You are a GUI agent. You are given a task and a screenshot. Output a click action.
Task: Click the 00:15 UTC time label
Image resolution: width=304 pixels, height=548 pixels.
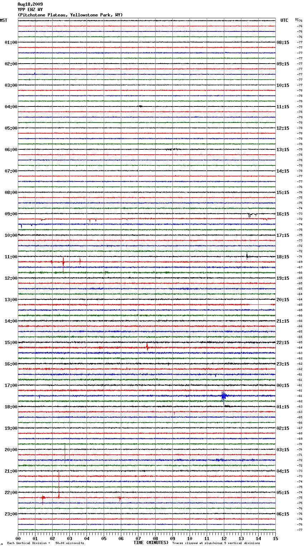(283, 385)
